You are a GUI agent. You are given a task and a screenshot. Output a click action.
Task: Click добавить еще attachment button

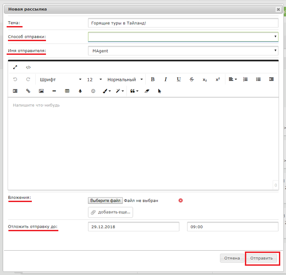tap(111, 212)
